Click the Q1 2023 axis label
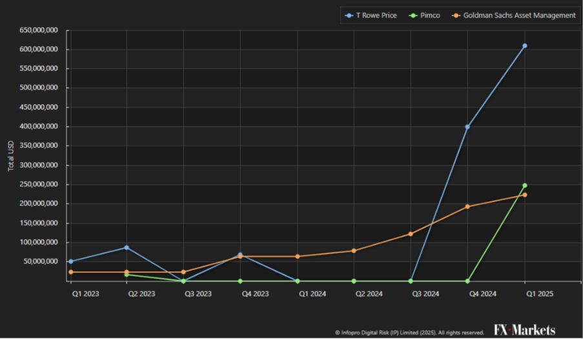 (85, 294)
